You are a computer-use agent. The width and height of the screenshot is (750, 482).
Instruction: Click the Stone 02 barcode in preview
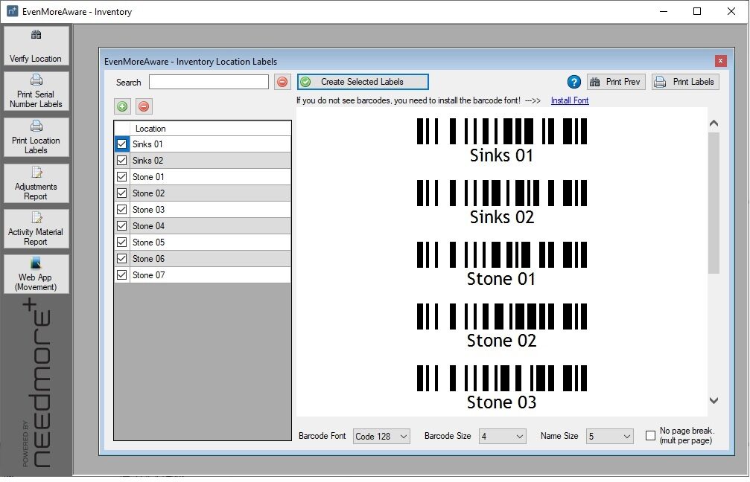click(x=502, y=316)
